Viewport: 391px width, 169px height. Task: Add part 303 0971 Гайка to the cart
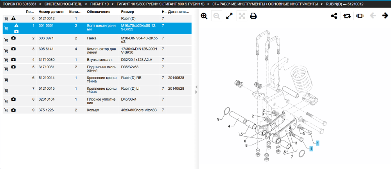(6, 40)
